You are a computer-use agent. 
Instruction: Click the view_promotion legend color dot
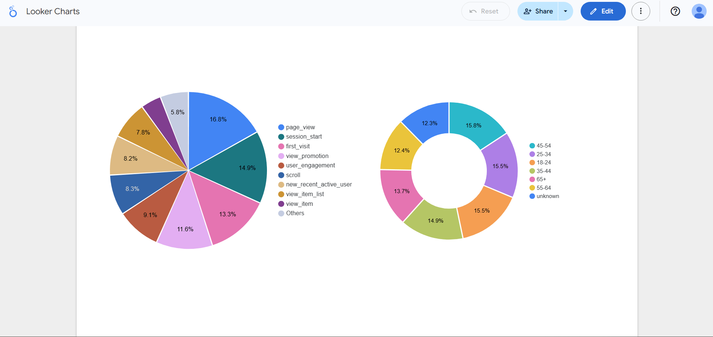(x=281, y=156)
